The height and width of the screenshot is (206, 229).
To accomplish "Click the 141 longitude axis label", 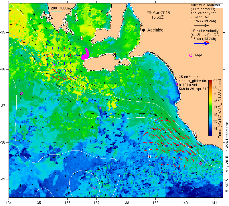I will [x=214, y=203].
